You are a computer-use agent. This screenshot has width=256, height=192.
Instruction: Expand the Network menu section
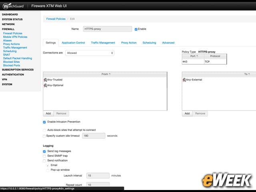pyautogui.click(x=8, y=24)
